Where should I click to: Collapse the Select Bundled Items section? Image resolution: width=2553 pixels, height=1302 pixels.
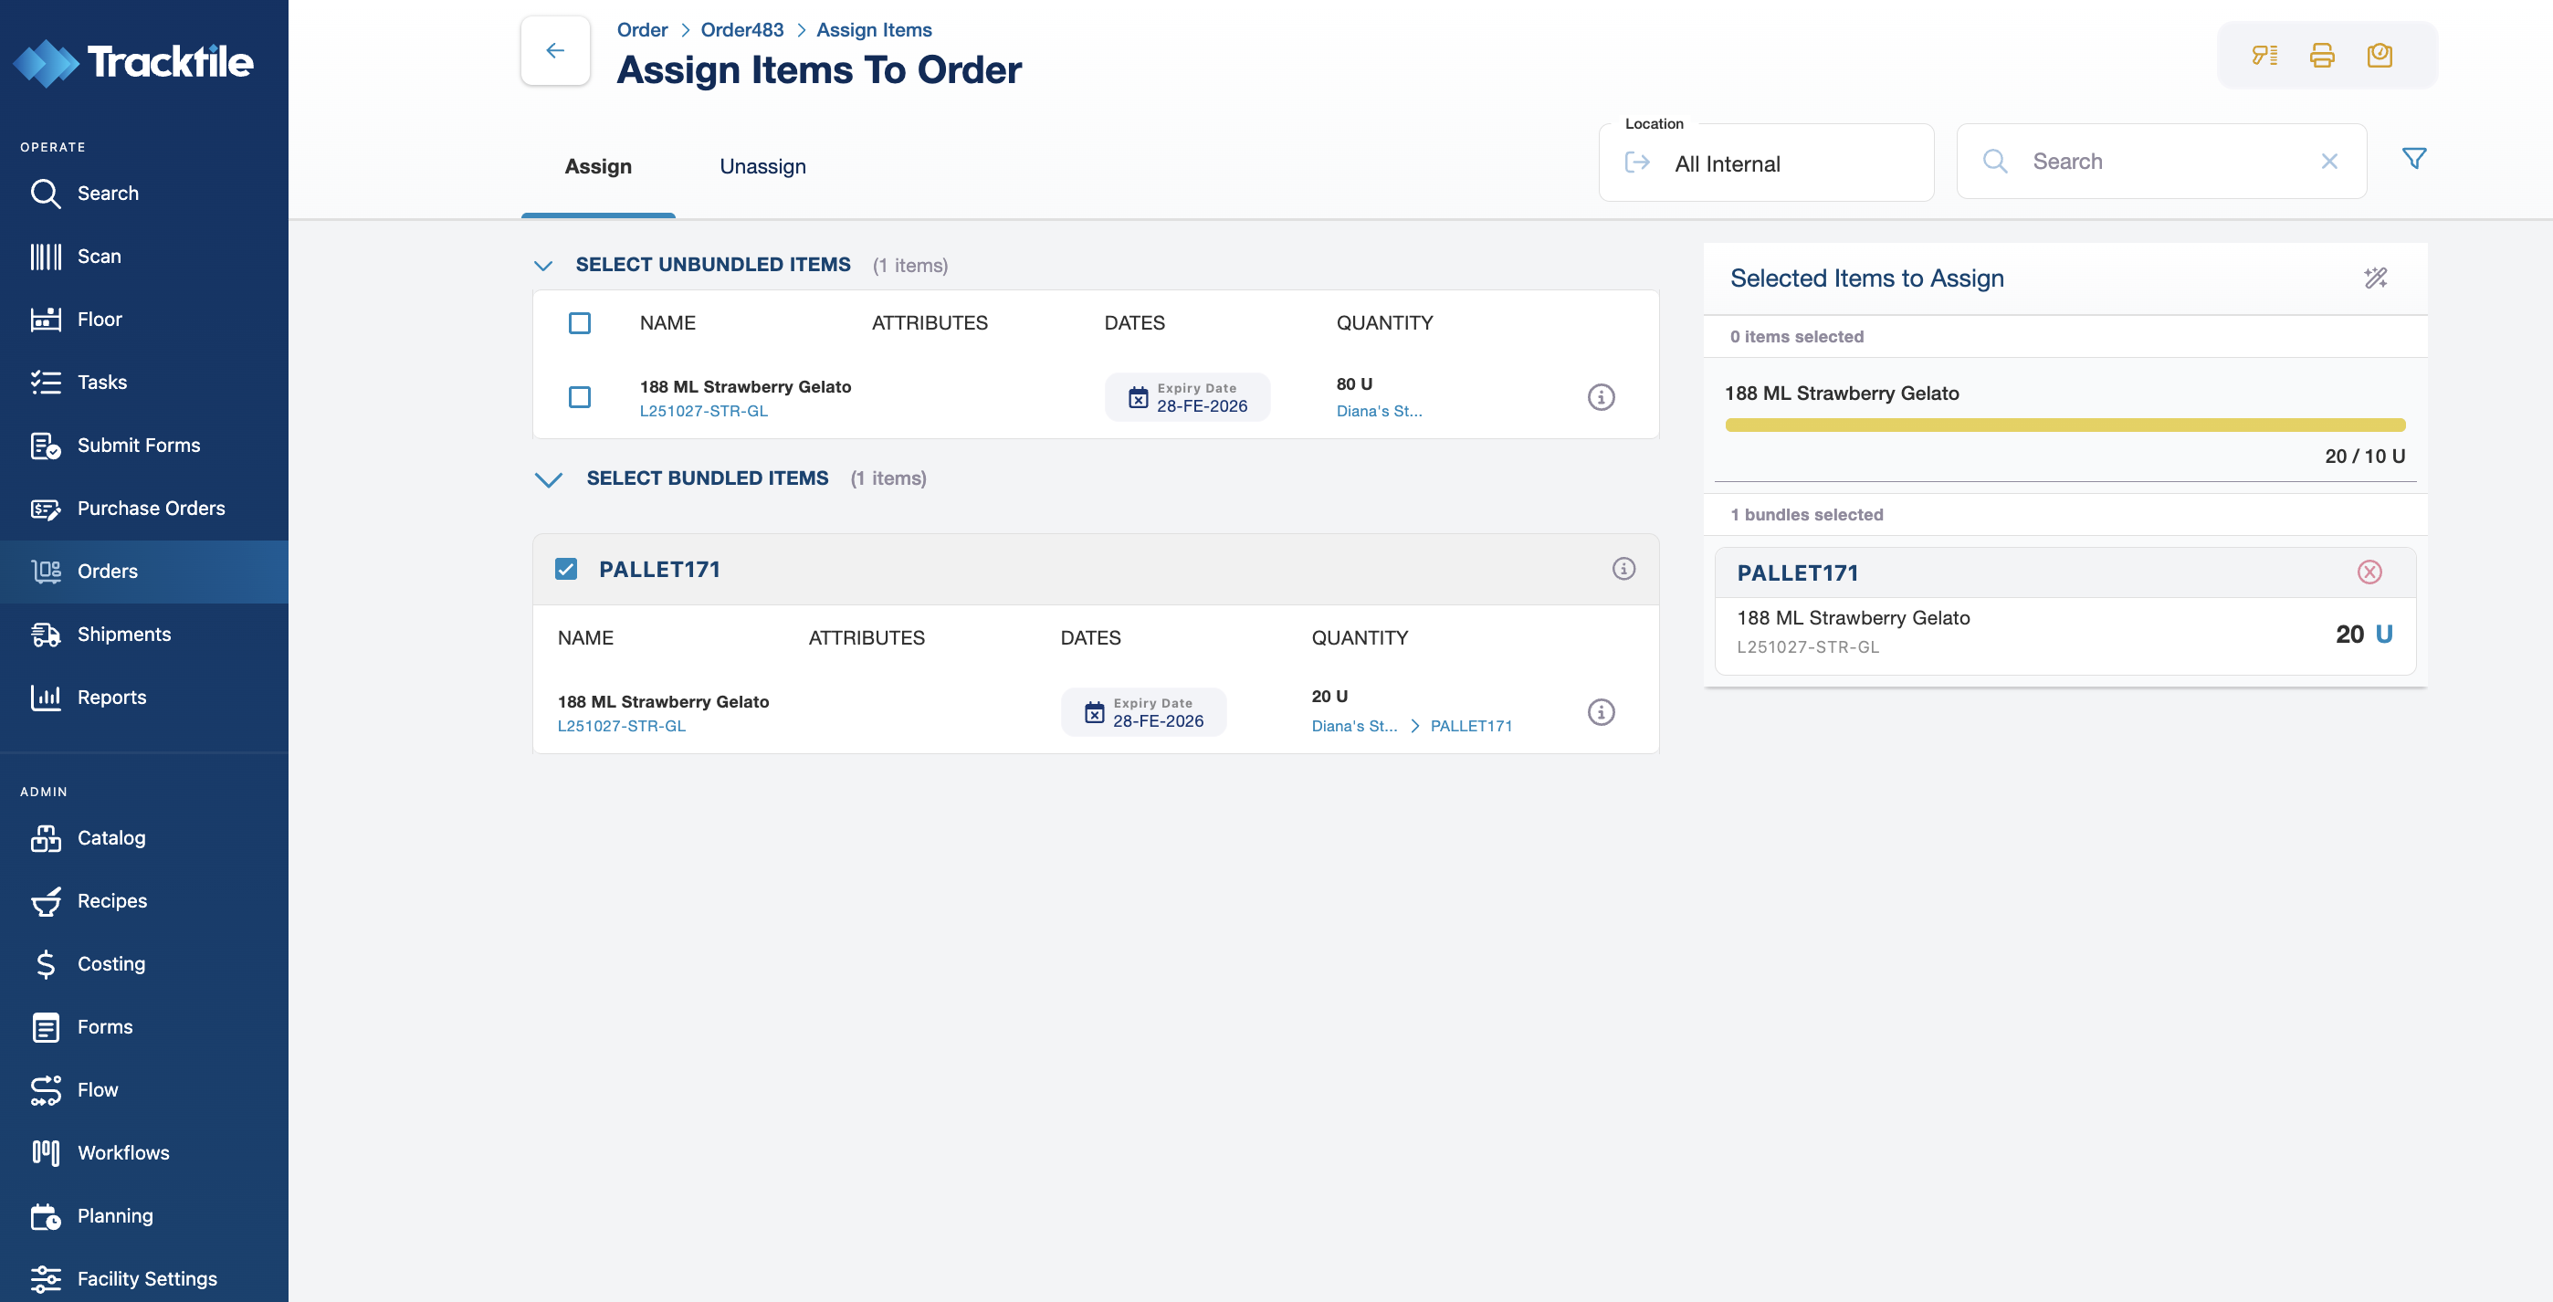(x=548, y=479)
